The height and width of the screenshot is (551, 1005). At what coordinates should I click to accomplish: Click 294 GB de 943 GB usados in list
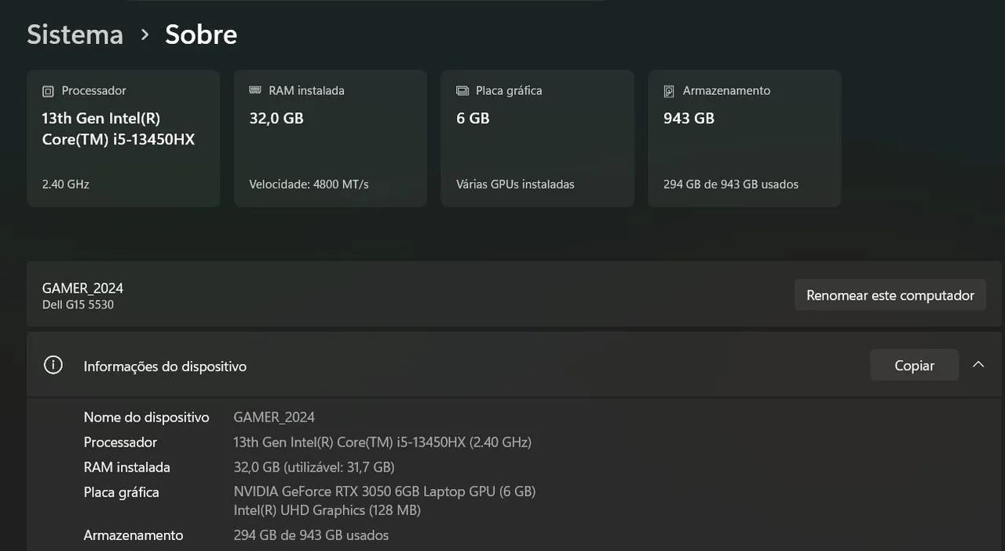(x=311, y=535)
